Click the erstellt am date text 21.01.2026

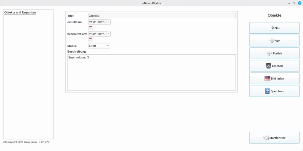click(x=97, y=22)
